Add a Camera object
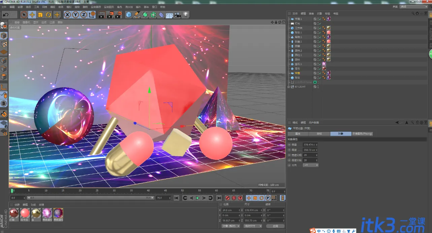The width and height of the screenshot is (432, 233). click(x=178, y=14)
